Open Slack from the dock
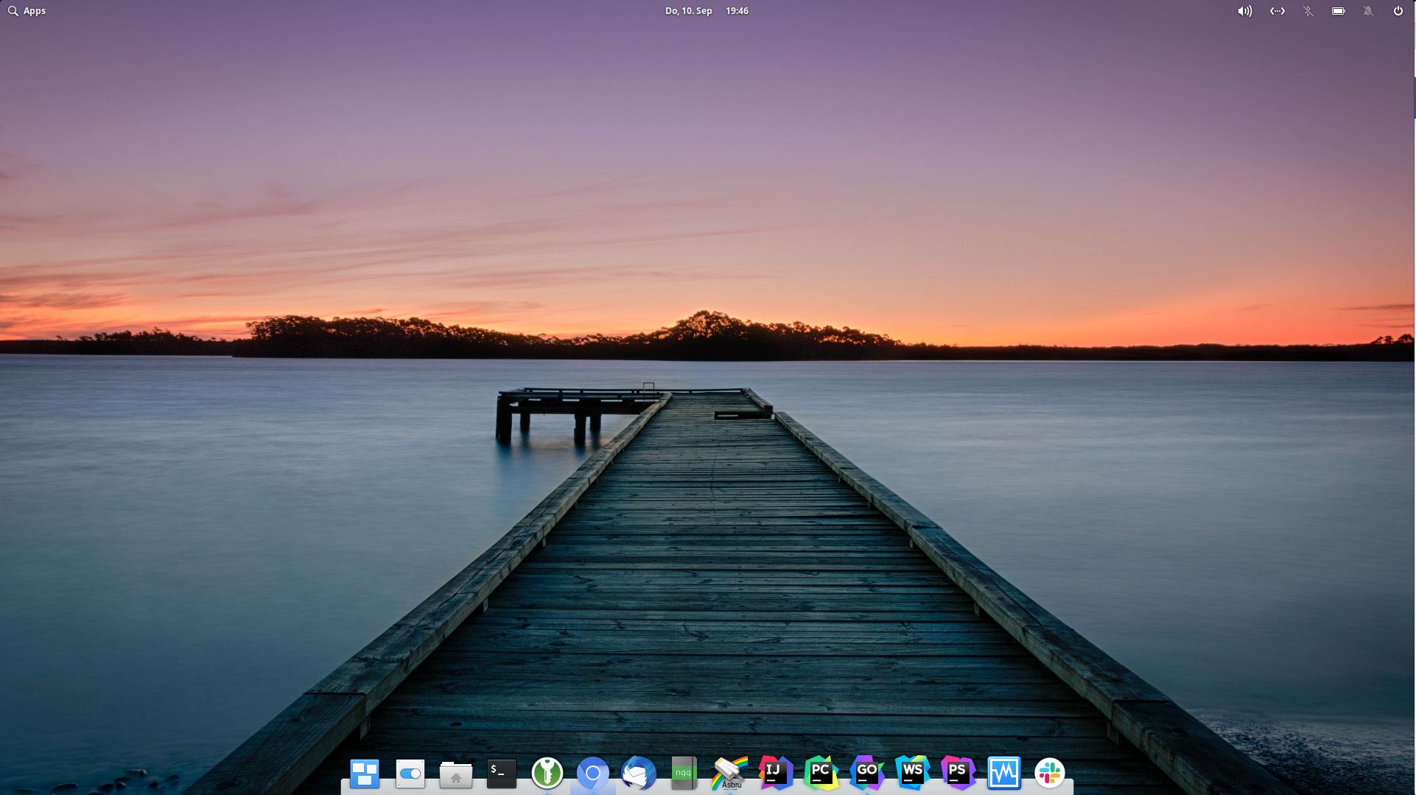Screen dimensions: 1416x795 click(x=1050, y=772)
